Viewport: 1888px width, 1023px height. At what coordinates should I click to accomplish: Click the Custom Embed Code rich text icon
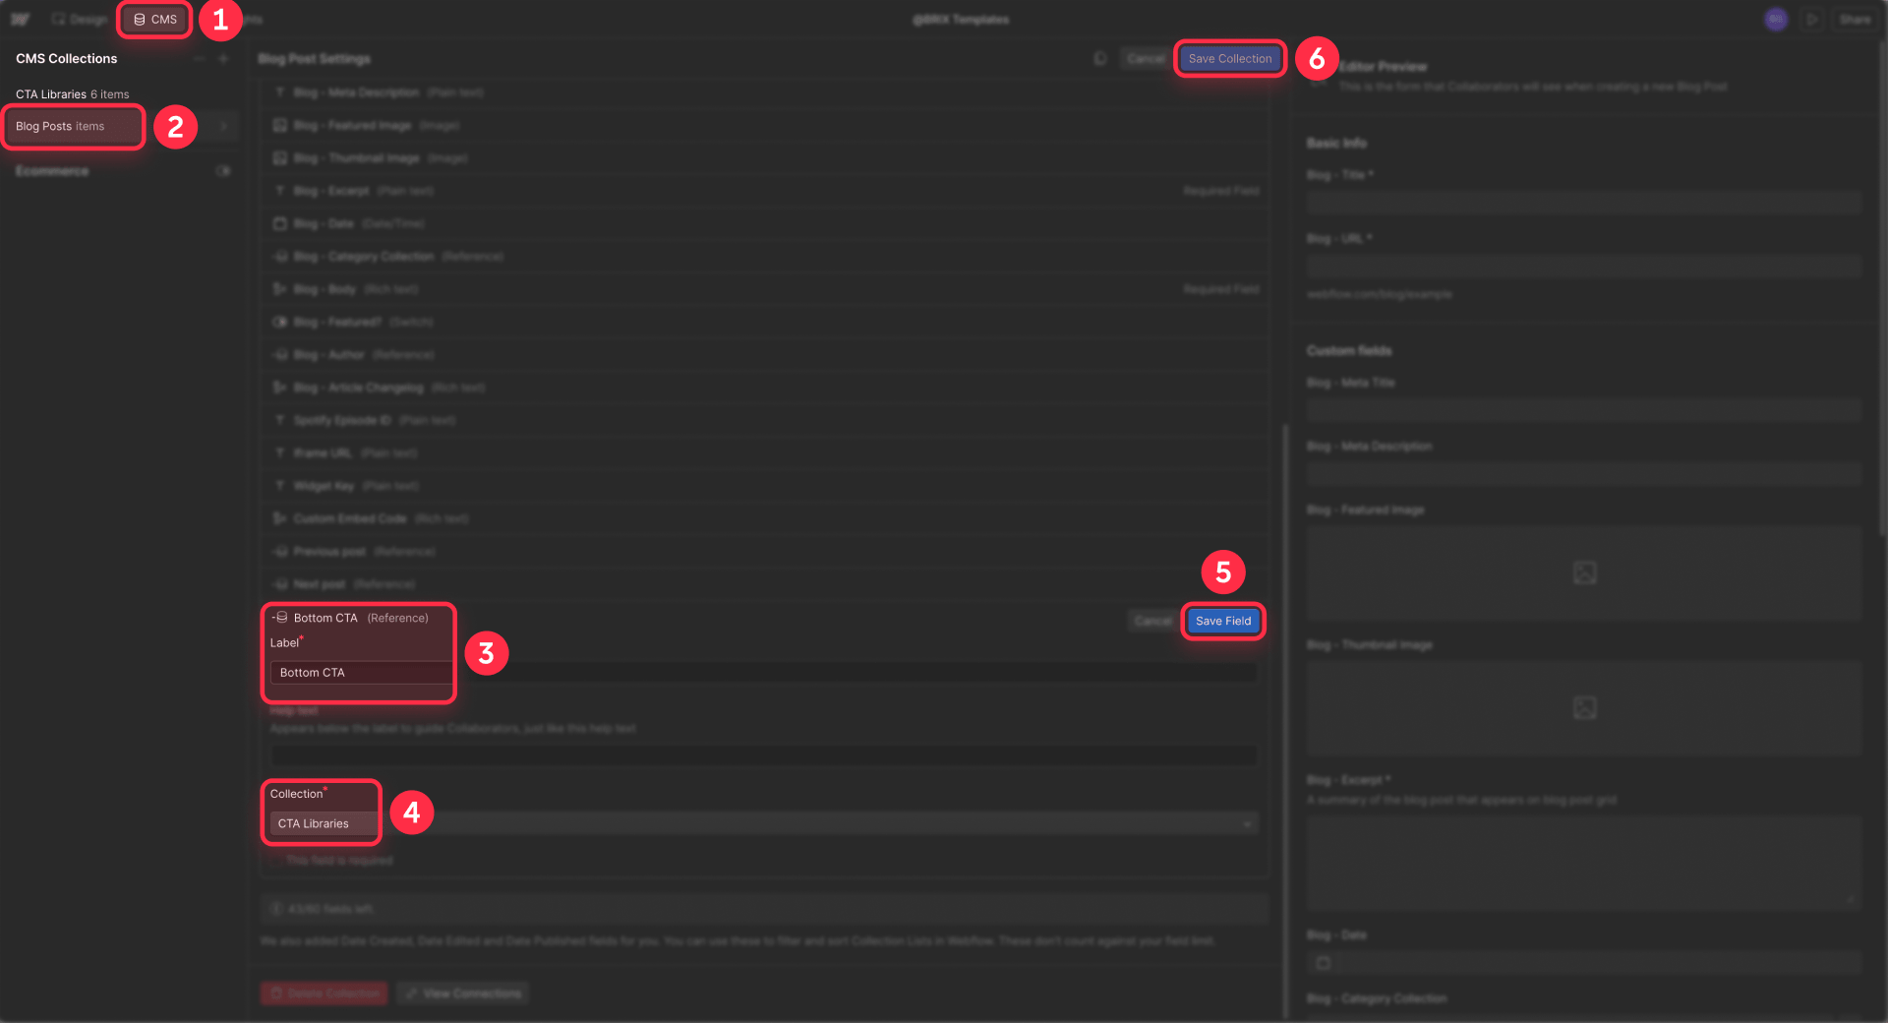point(280,518)
